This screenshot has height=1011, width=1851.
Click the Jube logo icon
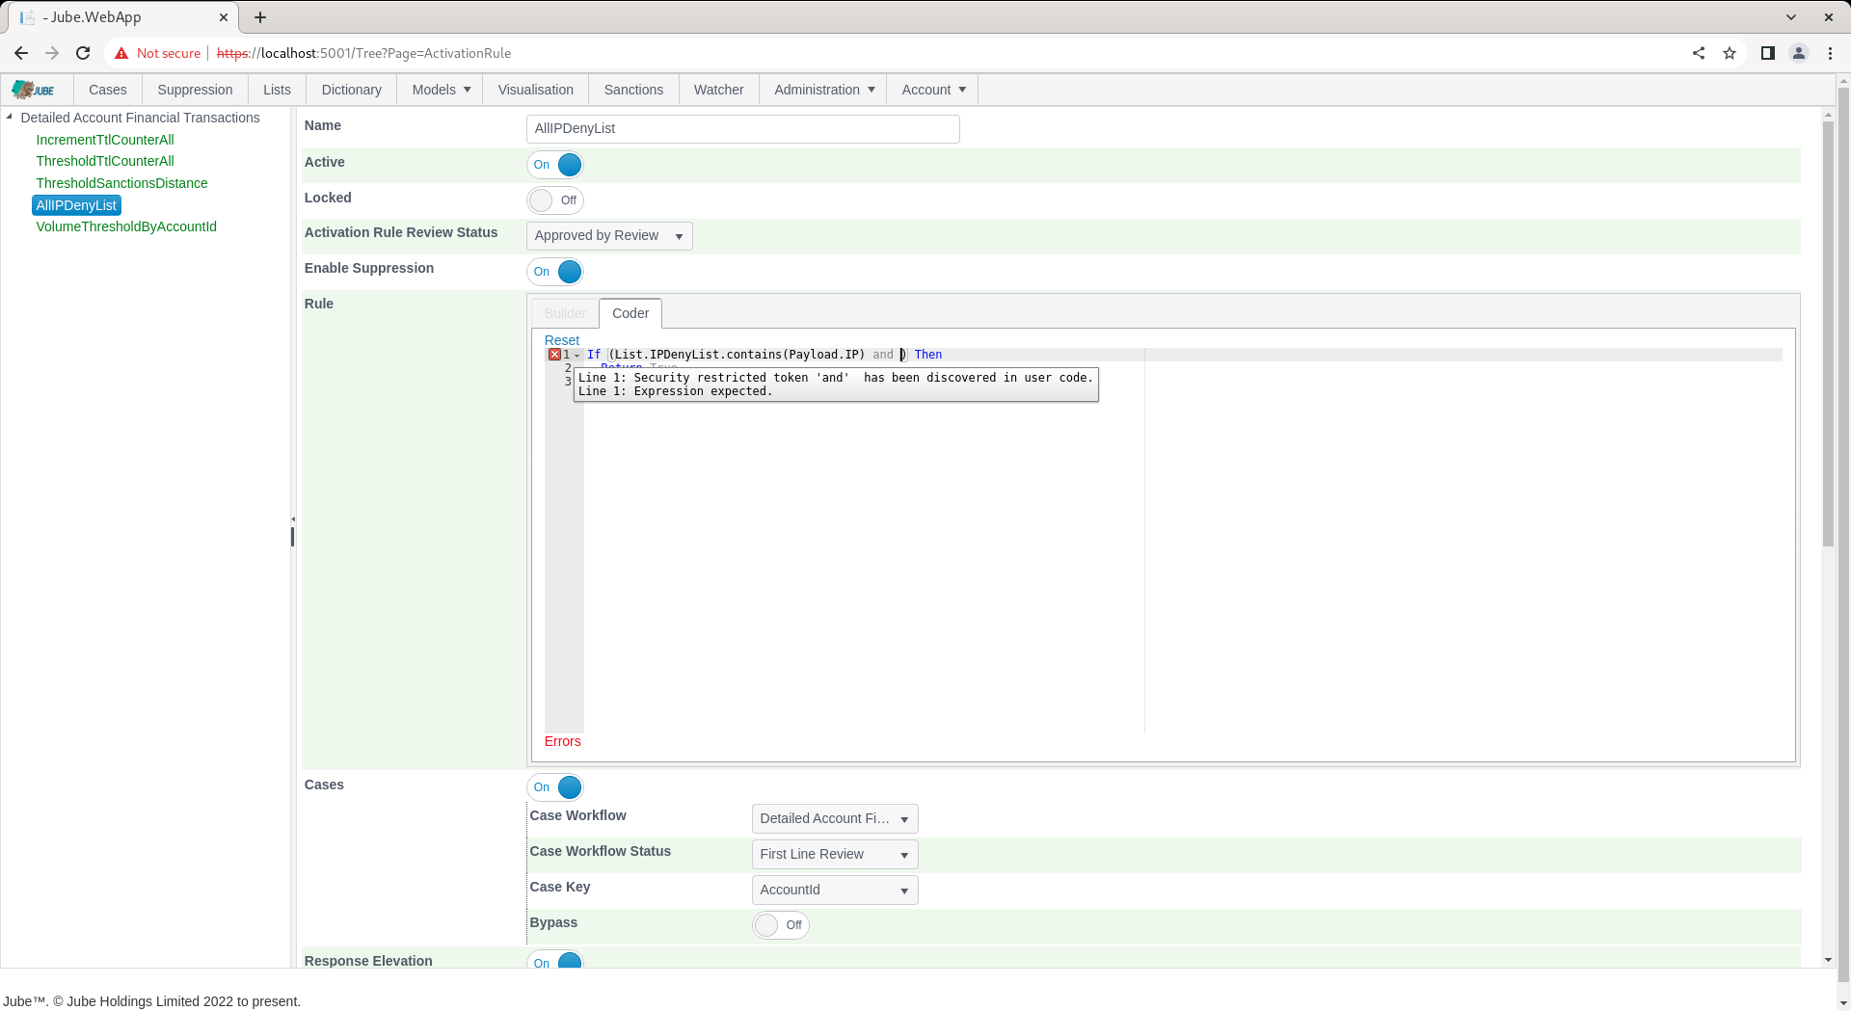point(34,90)
